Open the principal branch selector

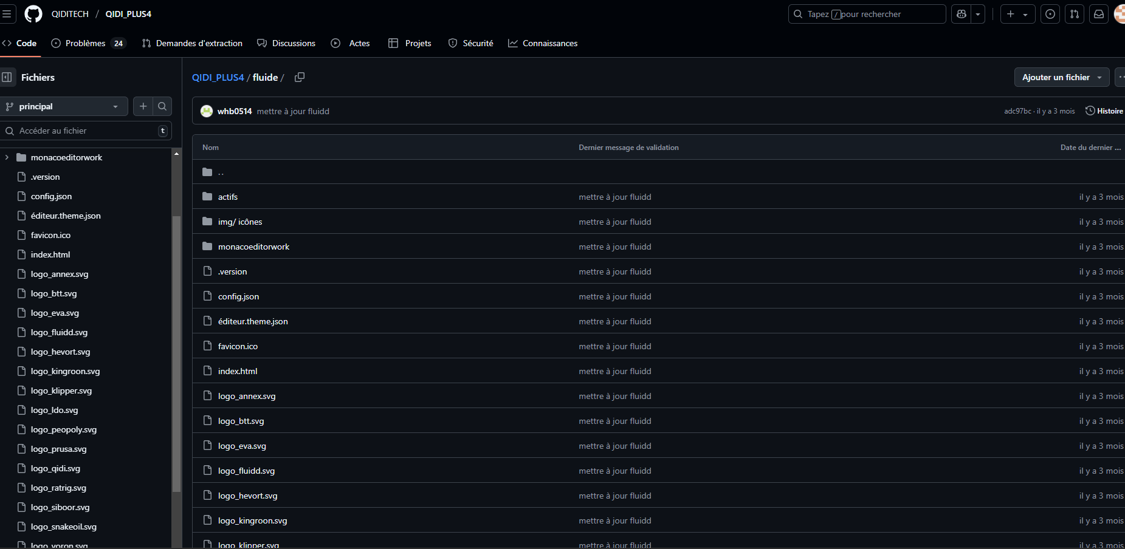click(63, 106)
